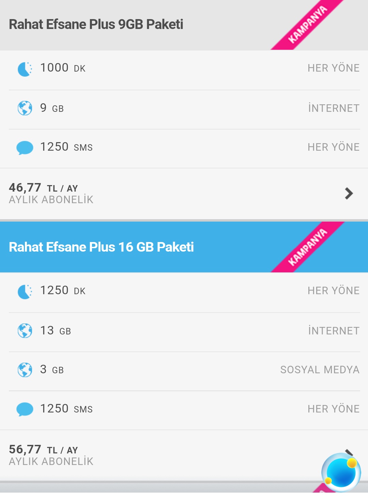Open 9GB package details via the chevron arrow
This screenshot has height=496, width=368.
[x=349, y=193]
